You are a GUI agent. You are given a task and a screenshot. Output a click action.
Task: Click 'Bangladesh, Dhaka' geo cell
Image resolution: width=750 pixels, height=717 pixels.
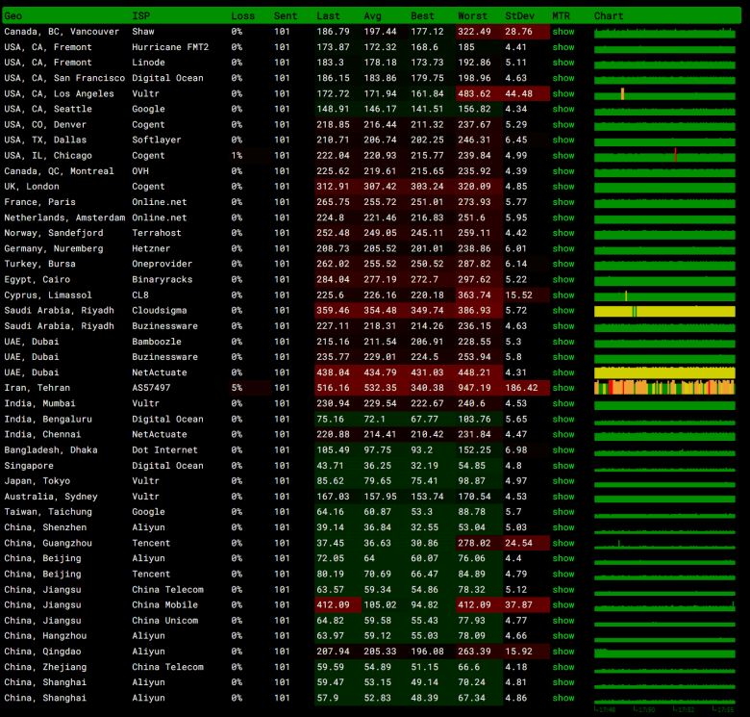[51, 450]
